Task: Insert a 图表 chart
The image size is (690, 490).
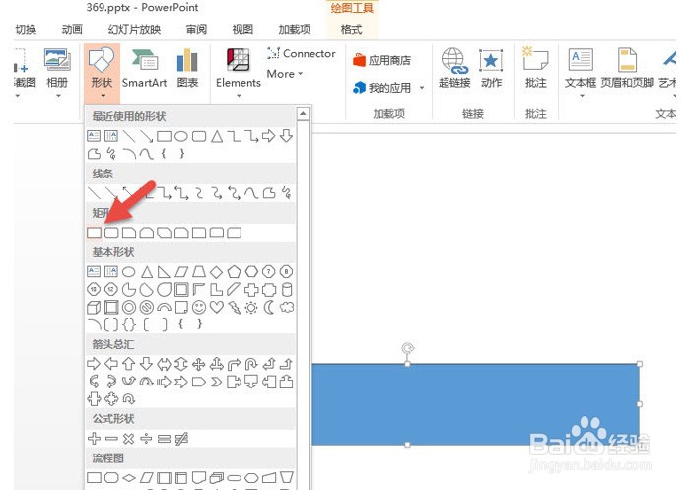Action: tap(187, 69)
